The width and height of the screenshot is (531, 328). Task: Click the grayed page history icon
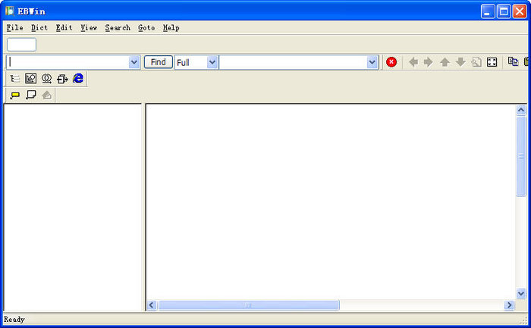click(476, 62)
